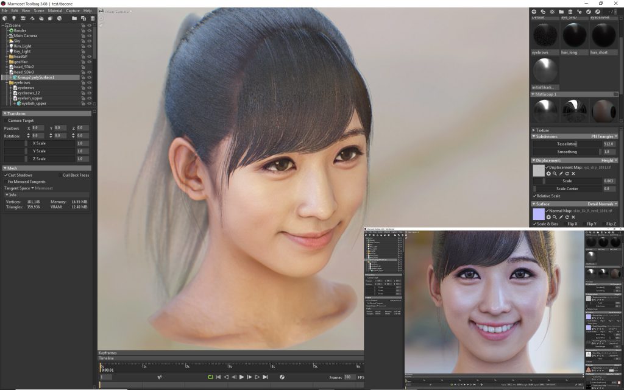
Task: Click the Smoothing slider
Action: 567,152
